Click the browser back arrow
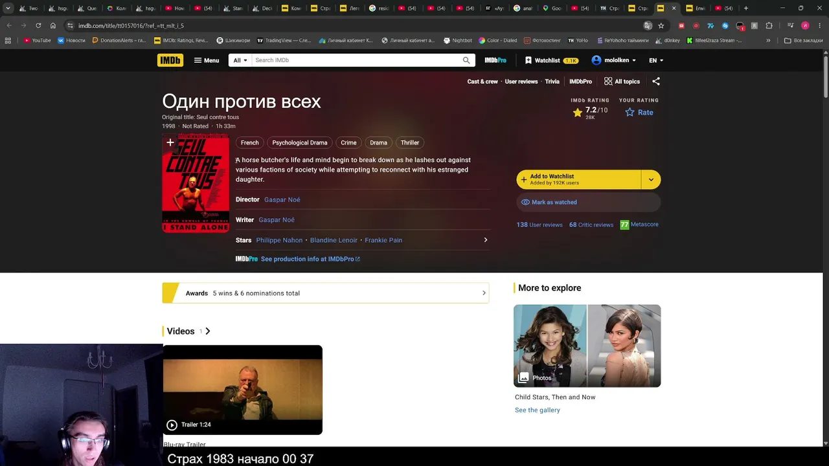 tap(9, 26)
